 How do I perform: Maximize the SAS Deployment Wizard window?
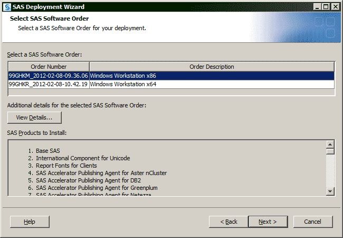click(326, 7)
